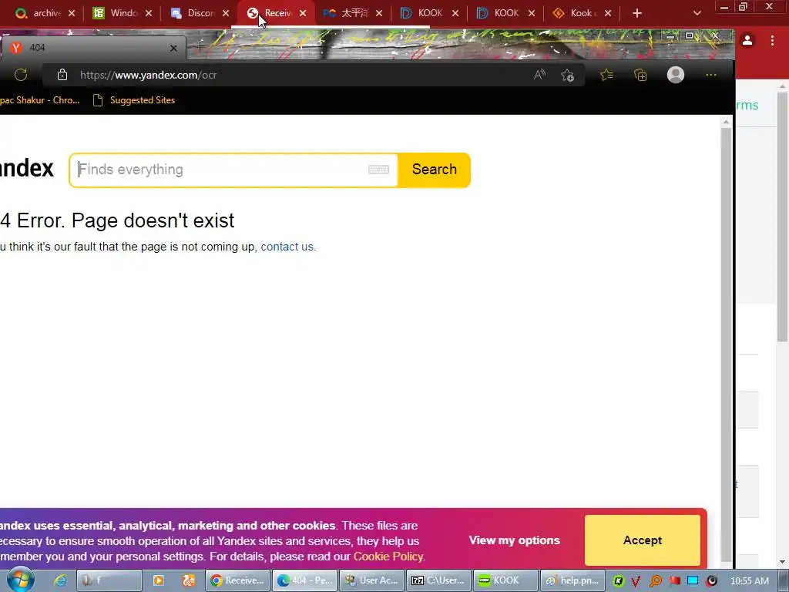
Task: Switch to the Windo Chrome tab
Action: click(x=123, y=13)
